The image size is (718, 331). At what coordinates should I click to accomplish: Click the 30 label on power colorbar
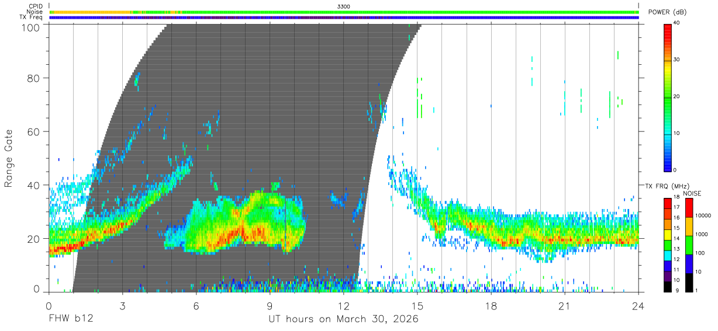coord(676,60)
